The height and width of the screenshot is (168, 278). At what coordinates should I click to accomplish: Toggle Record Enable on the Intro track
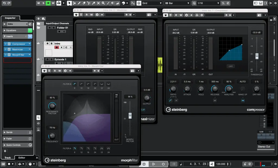[x=57, y=47]
